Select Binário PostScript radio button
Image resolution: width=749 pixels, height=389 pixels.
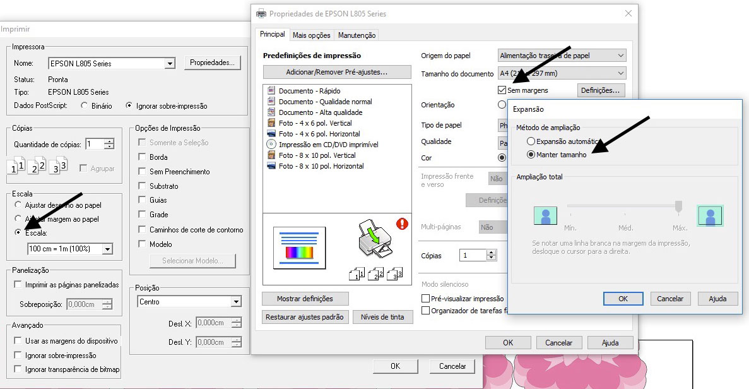click(85, 105)
